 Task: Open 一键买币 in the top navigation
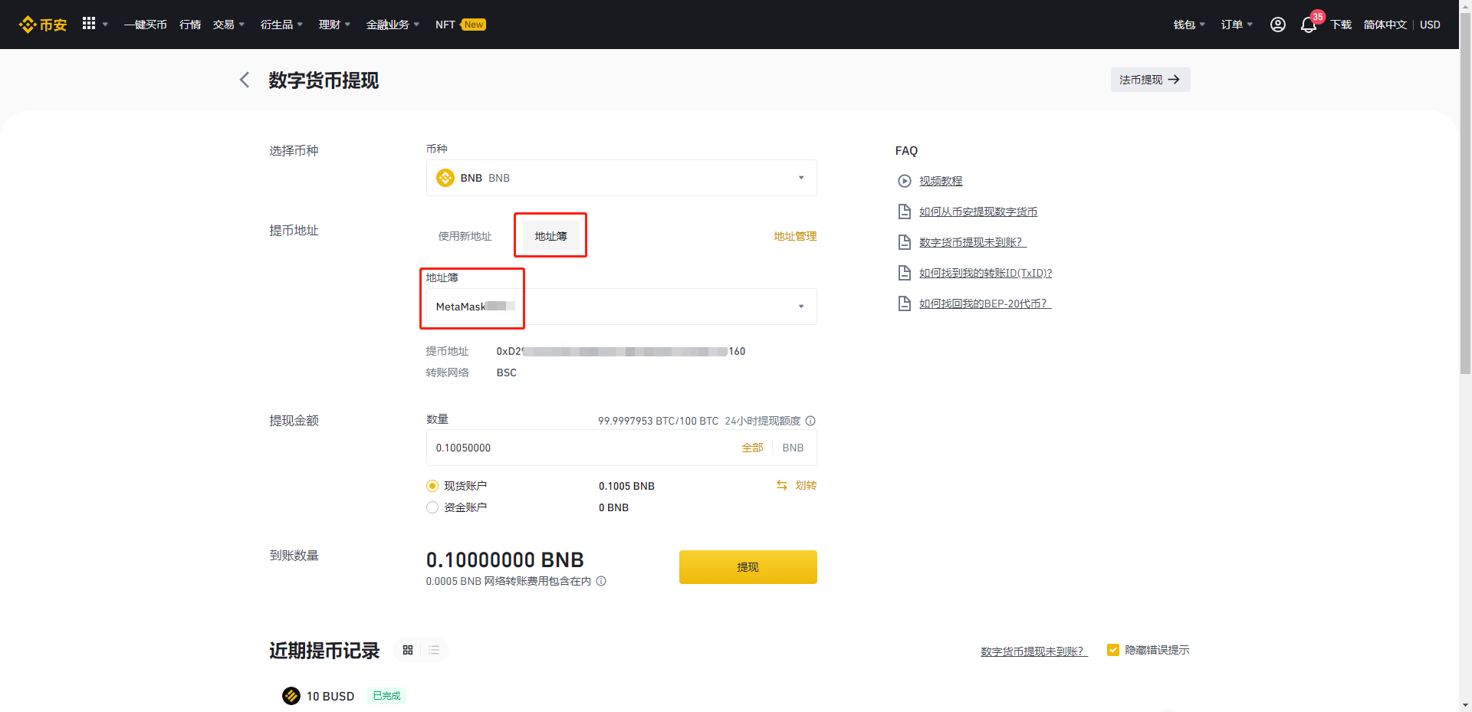[x=146, y=25]
